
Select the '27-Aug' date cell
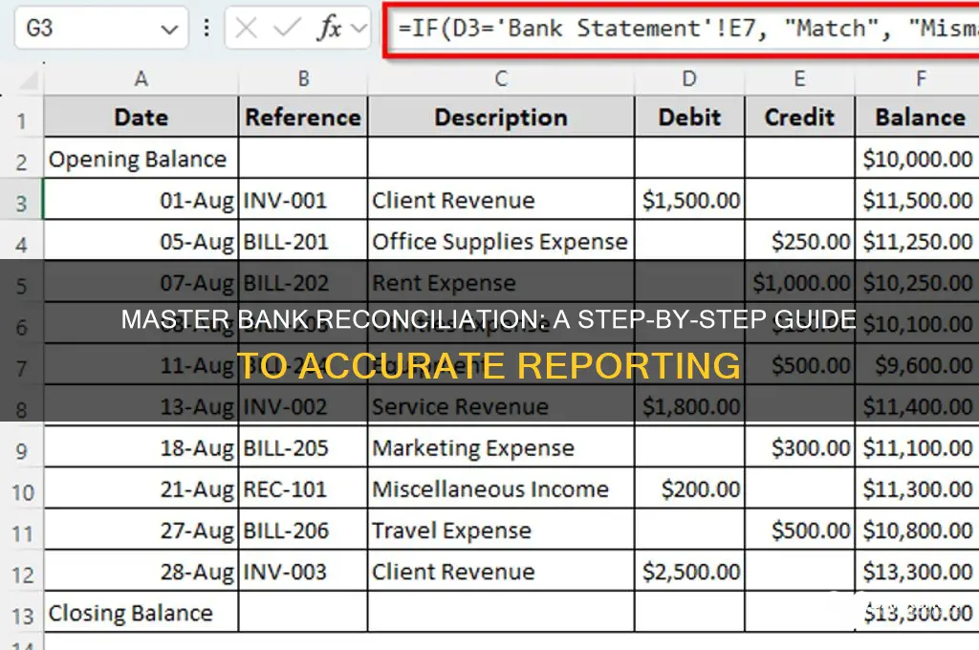point(141,531)
